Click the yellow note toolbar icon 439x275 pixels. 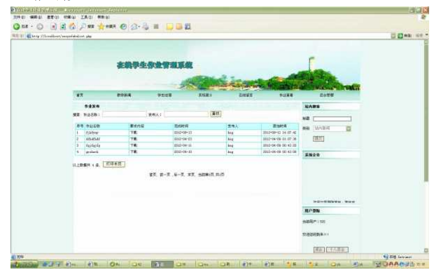pos(170,26)
